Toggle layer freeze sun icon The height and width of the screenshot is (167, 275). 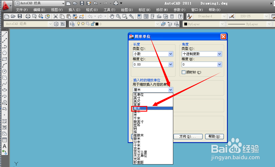point(83,24)
